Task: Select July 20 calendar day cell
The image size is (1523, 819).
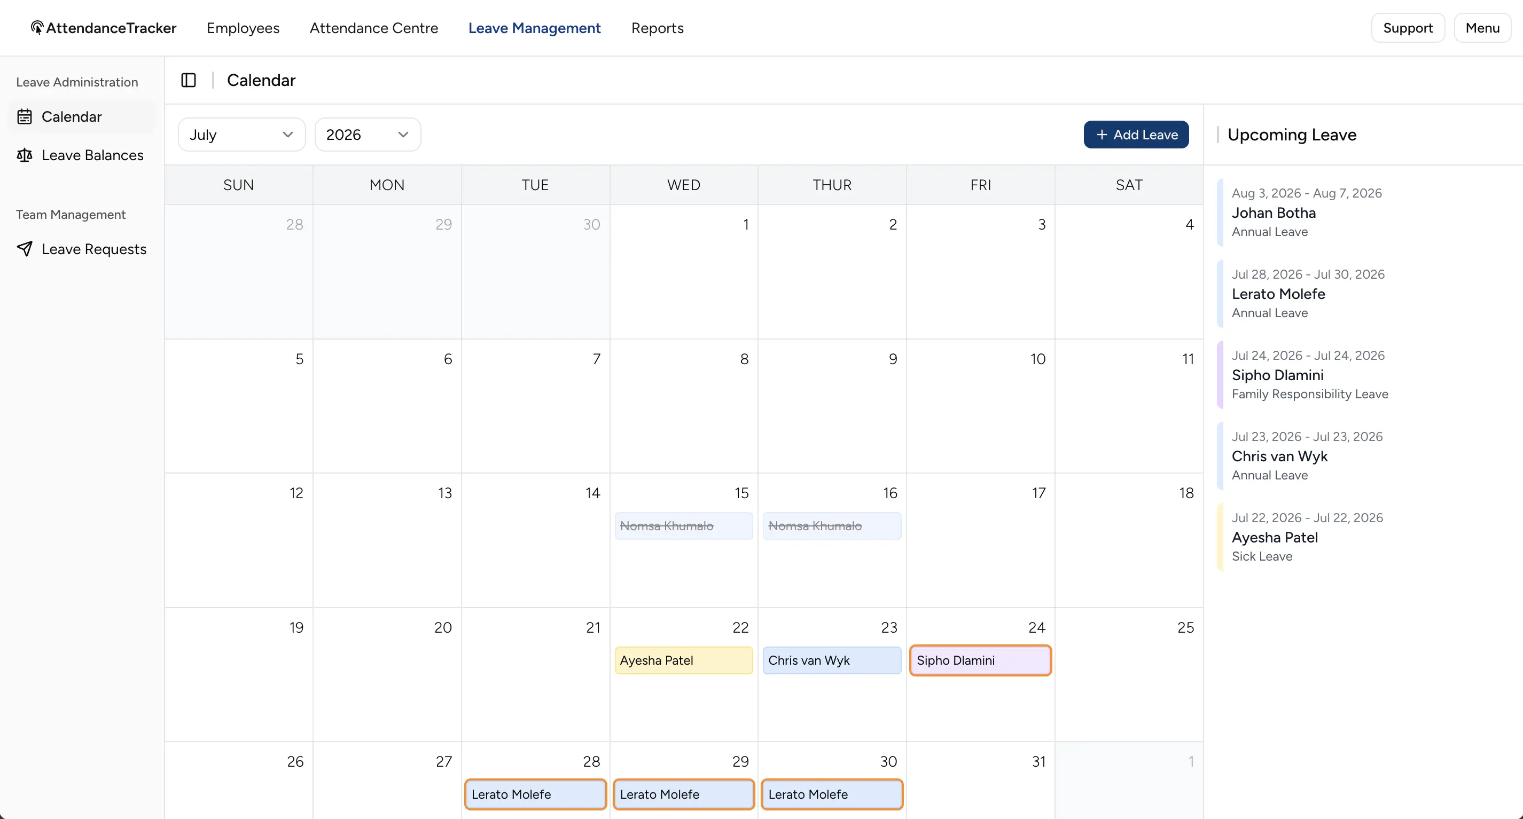Action: coord(387,675)
